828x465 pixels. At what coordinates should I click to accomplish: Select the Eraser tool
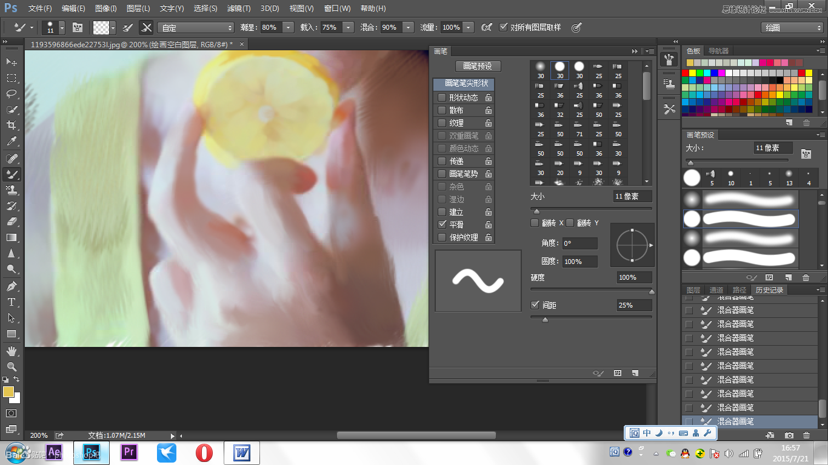[x=11, y=221]
